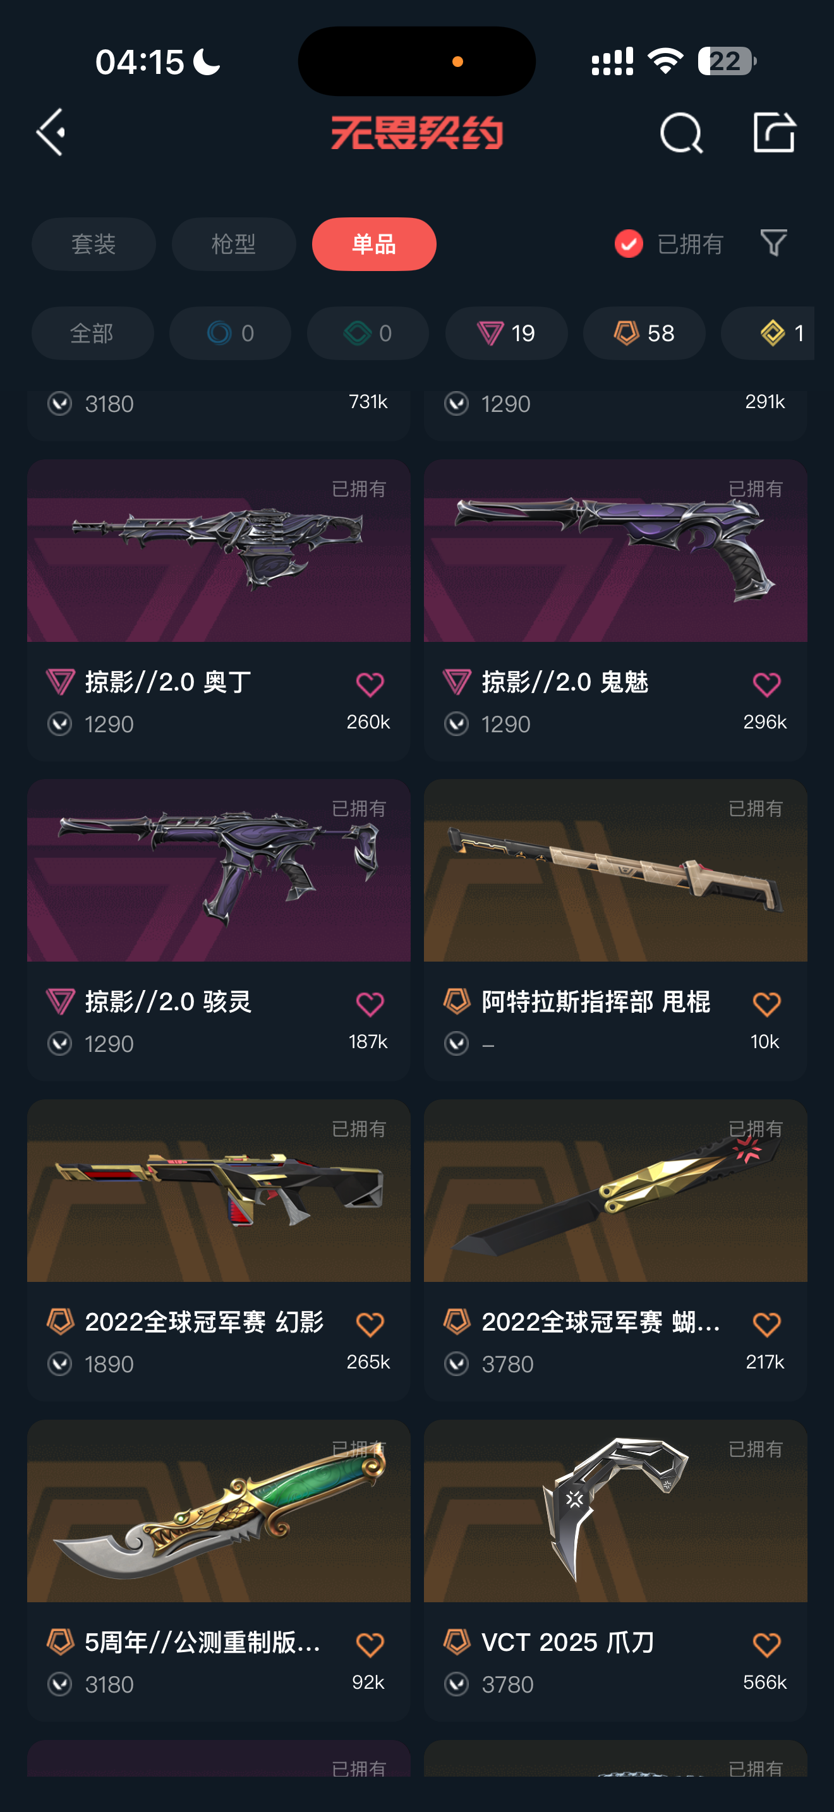Select the green tier filter chip with 0
This screenshot has height=1812, width=834.
pyautogui.click(x=368, y=333)
